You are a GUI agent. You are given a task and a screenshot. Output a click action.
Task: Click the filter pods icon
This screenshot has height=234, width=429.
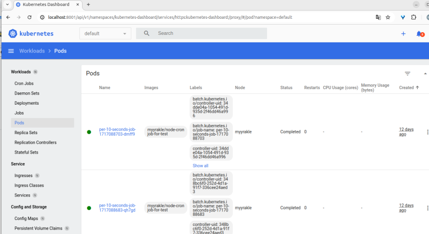pyautogui.click(x=408, y=74)
